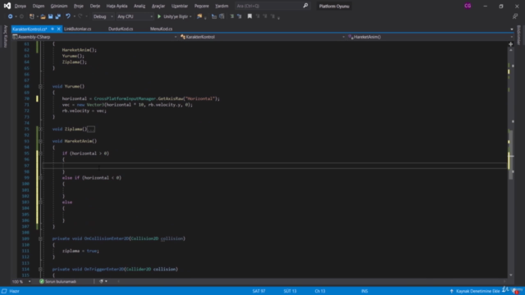Open the 100 % zoom level dropdown
This screenshot has height=295, width=525.
(22, 282)
